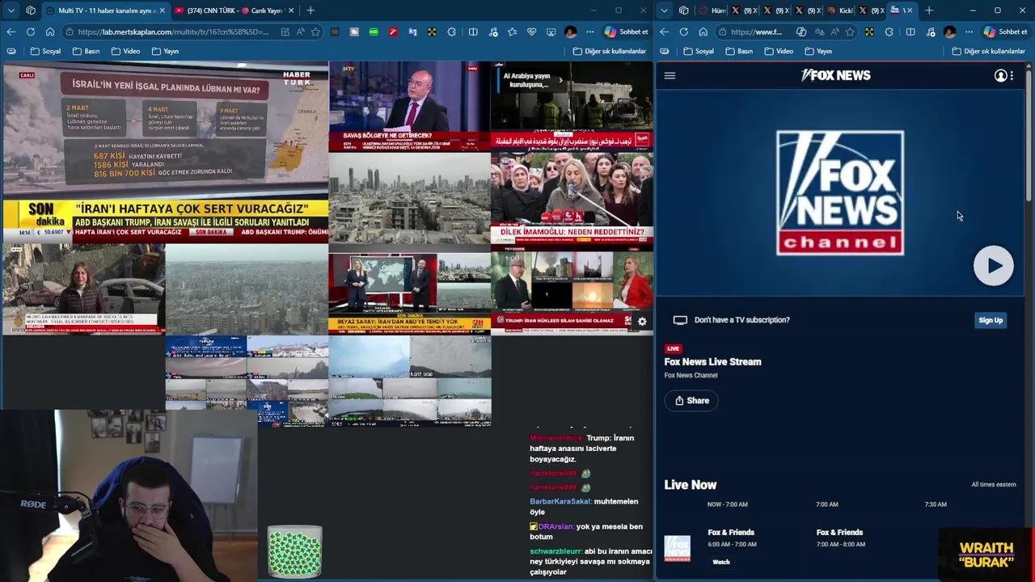
Task: Open the profile avatar in the Multi TV window
Action: [x=571, y=32]
